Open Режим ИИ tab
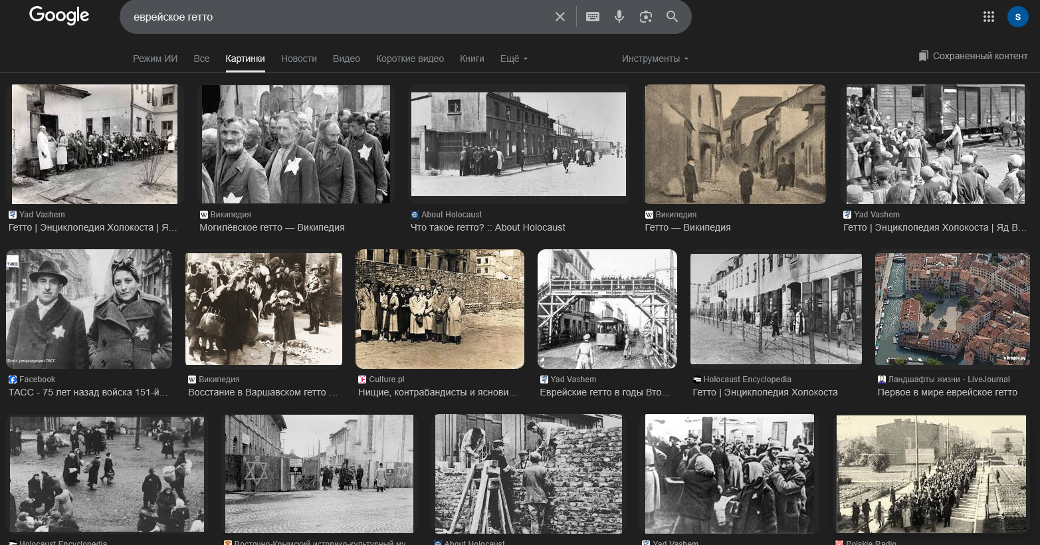The width and height of the screenshot is (1040, 545). click(x=155, y=58)
